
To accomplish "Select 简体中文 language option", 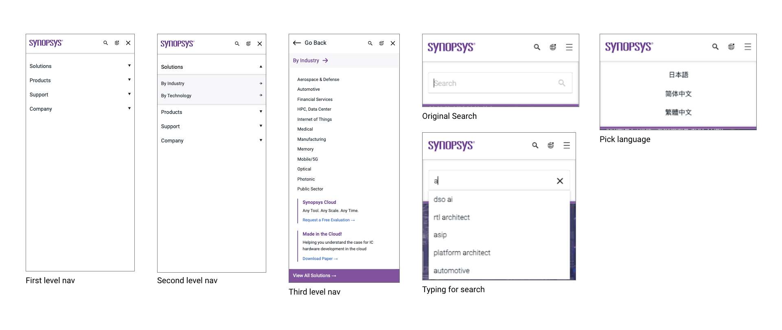I will pyautogui.click(x=678, y=94).
